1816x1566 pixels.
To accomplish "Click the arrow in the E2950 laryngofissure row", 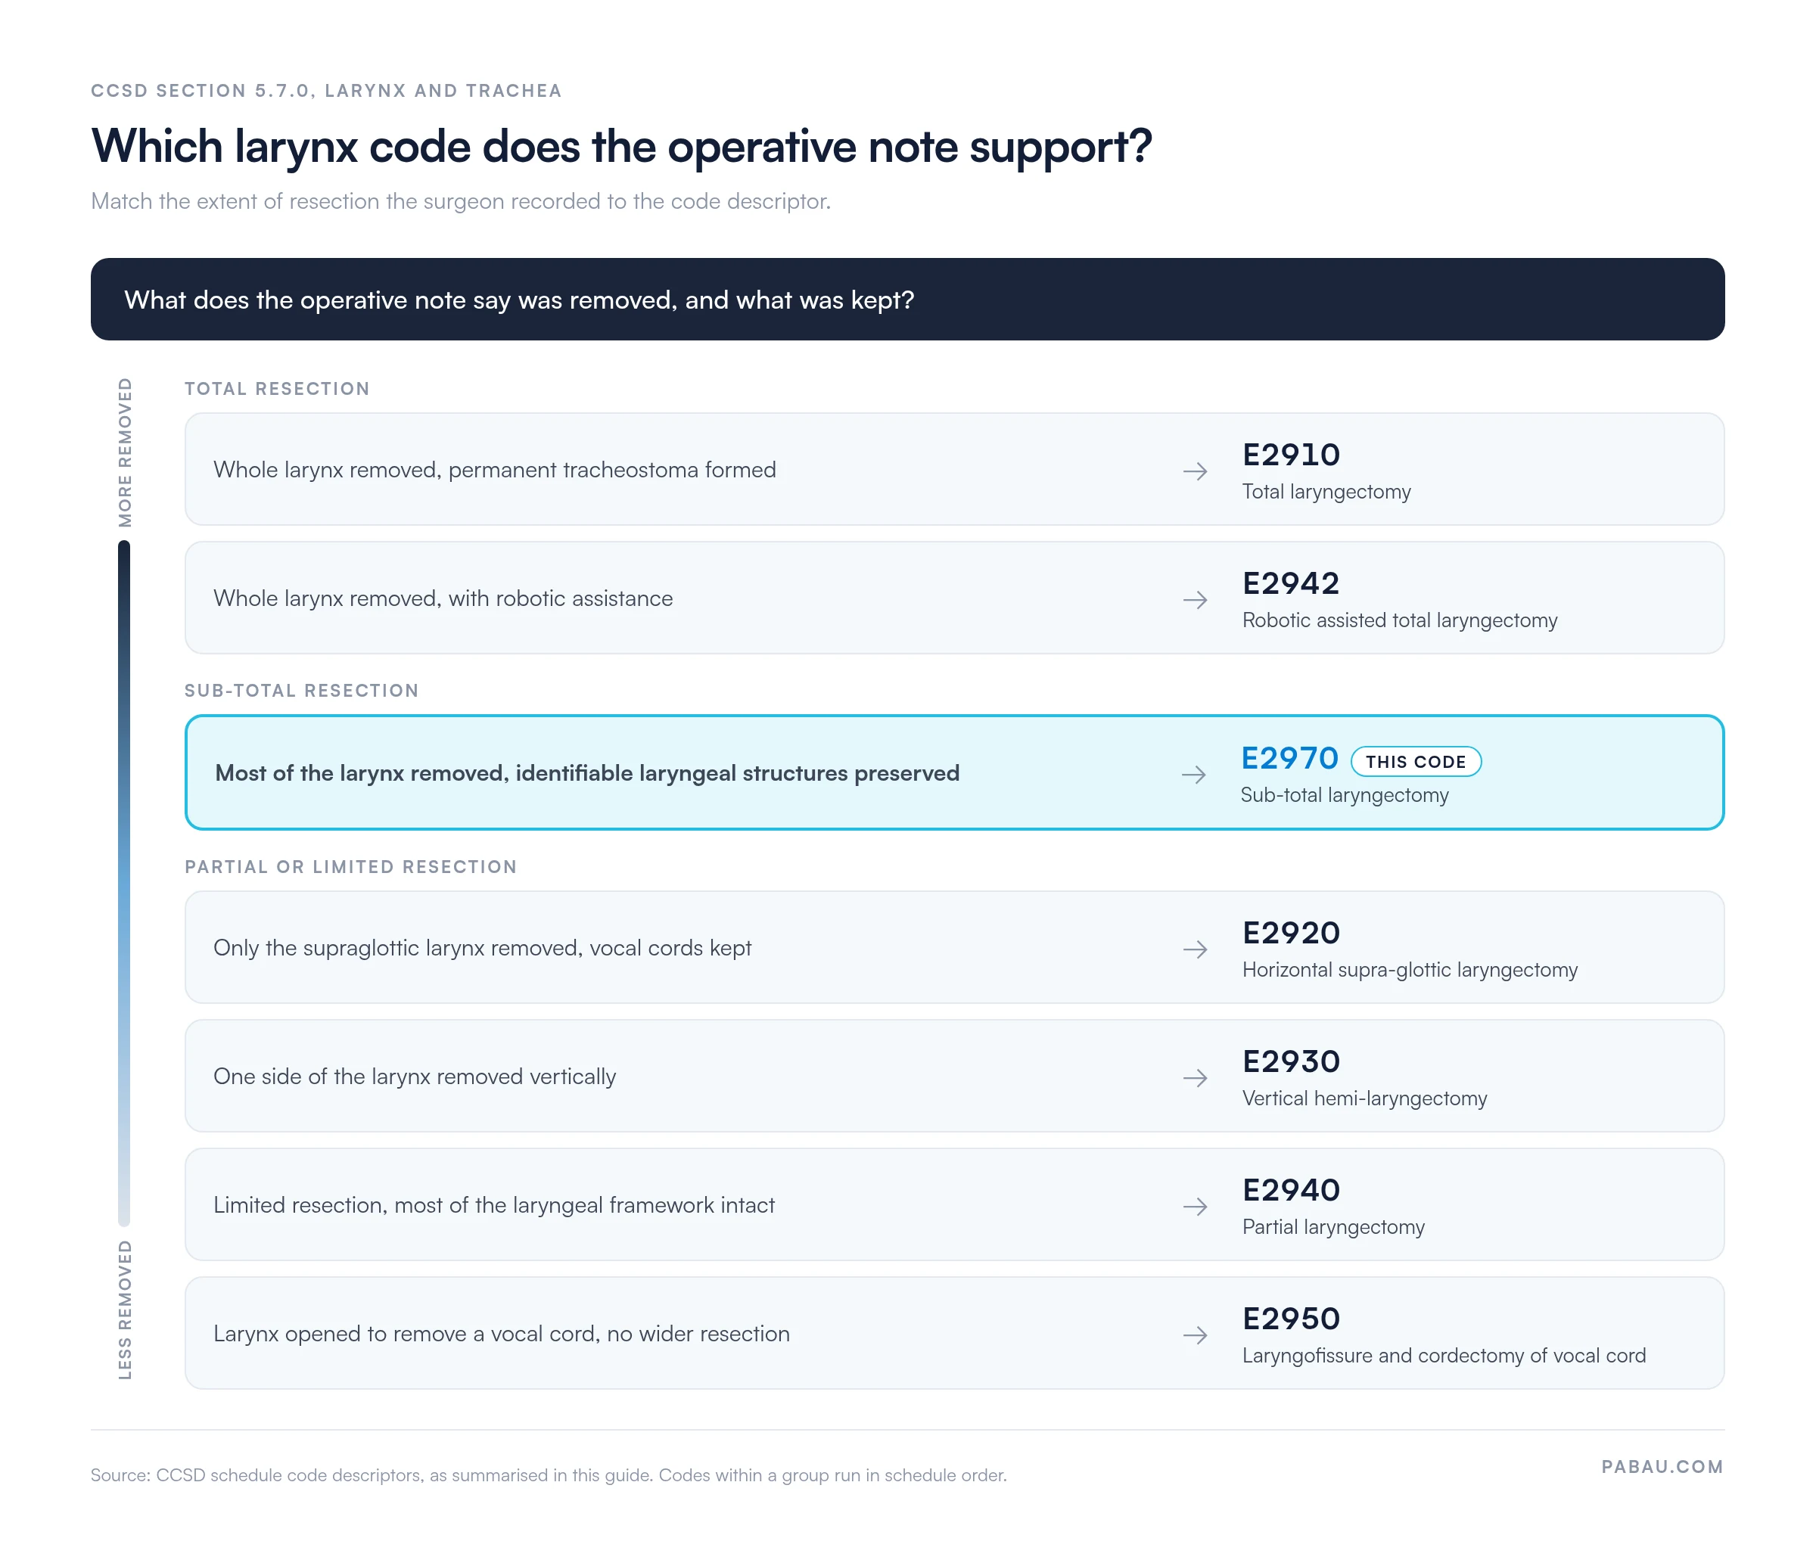I will [x=1195, y=1335].
